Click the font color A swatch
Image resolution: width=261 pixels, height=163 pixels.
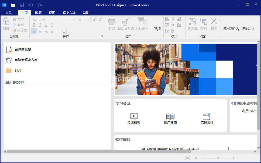(59, 32)
